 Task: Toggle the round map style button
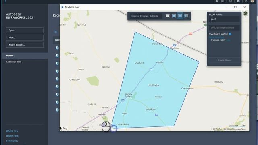(x=246, y=14)
